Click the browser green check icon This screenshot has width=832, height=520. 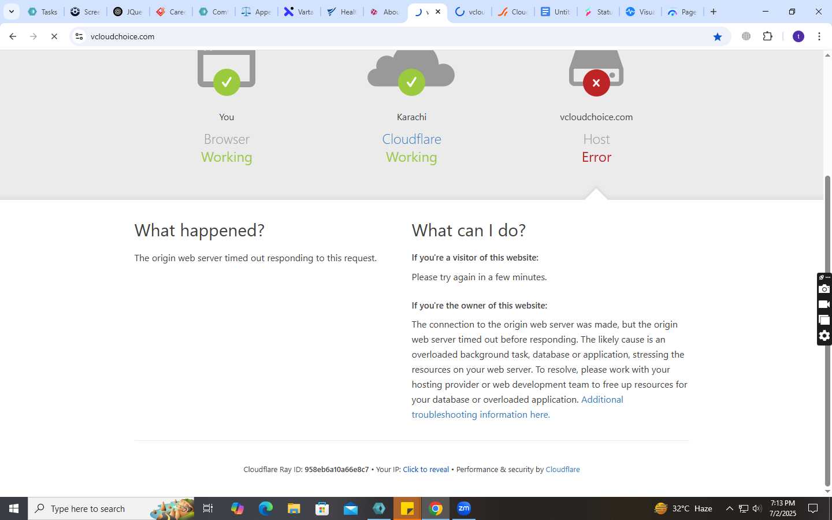(x=226, y=82)
